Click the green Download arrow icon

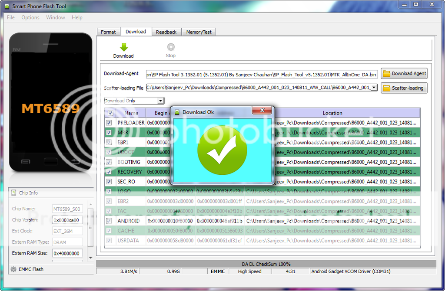pyautogui.click(x=123, y=47)
